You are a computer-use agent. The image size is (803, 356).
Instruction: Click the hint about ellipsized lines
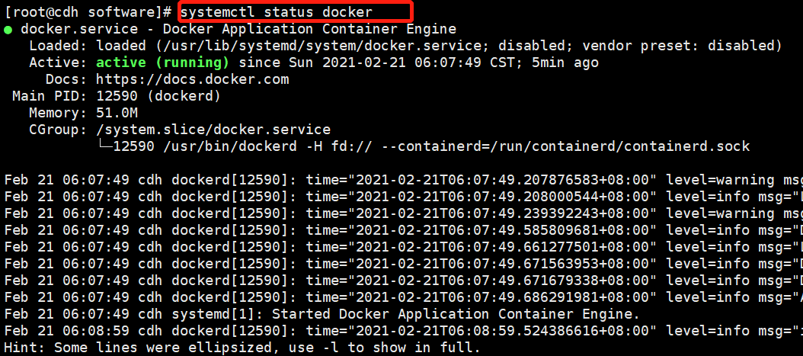[242, 348]
